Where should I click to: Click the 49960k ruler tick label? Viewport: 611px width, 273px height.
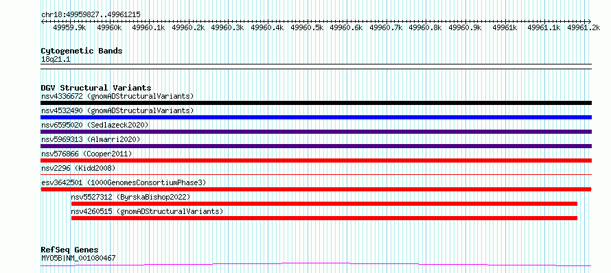(x=109, y=27)
